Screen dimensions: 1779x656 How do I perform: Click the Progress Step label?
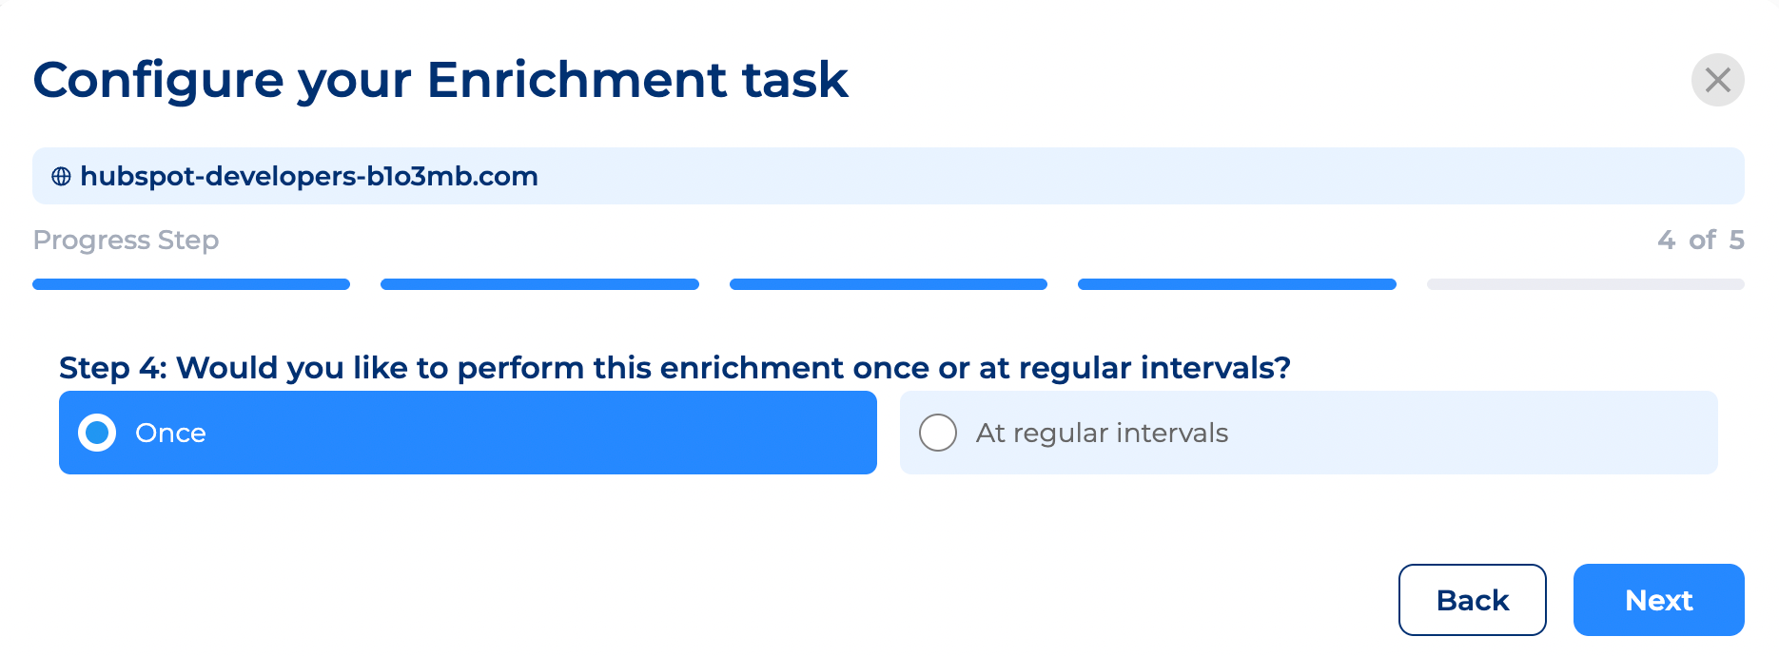pyautogui.click(x=125, y=241)
